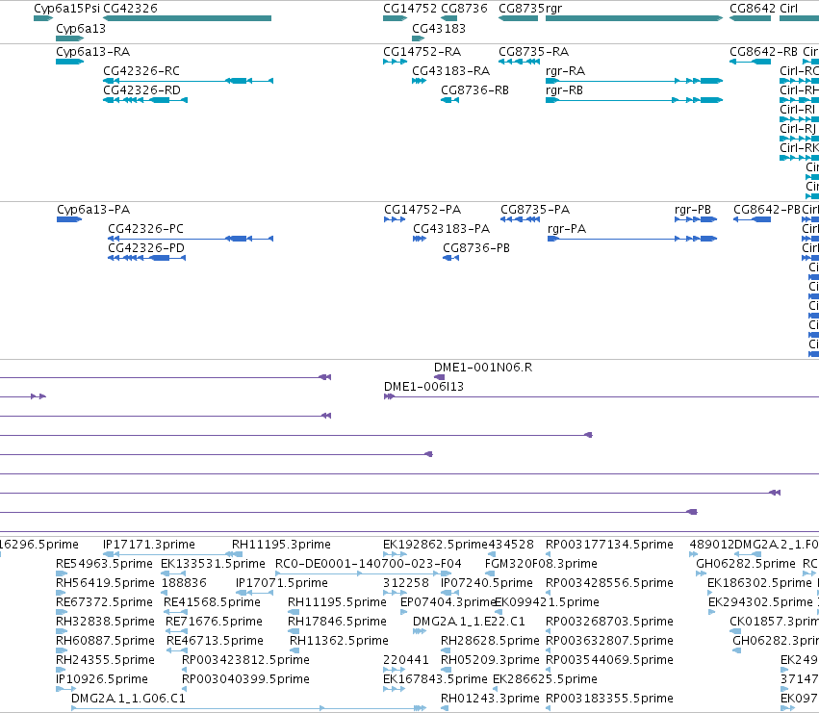This screenshot has width=819, height=713.
Task: Select the CG42326-RC transcript
Action: click(188, 81)
